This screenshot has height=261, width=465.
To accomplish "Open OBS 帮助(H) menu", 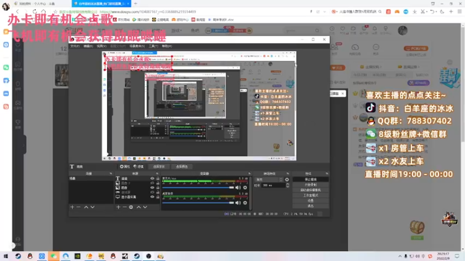I will coord(167,46).
